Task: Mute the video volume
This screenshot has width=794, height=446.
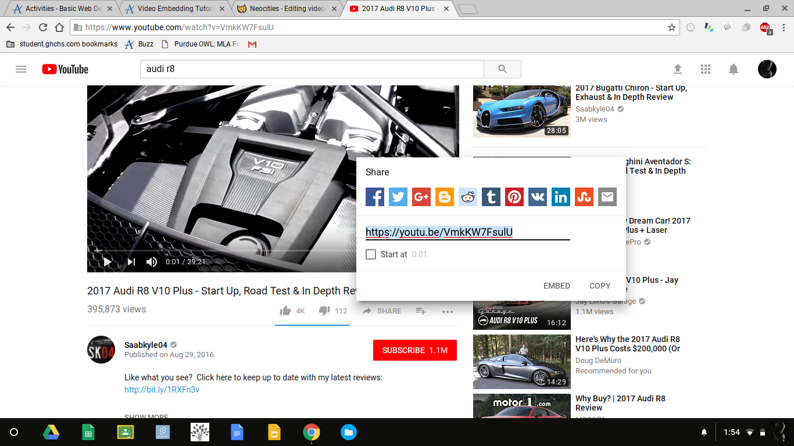Action: pyautogui.click(x=152, y=262)
